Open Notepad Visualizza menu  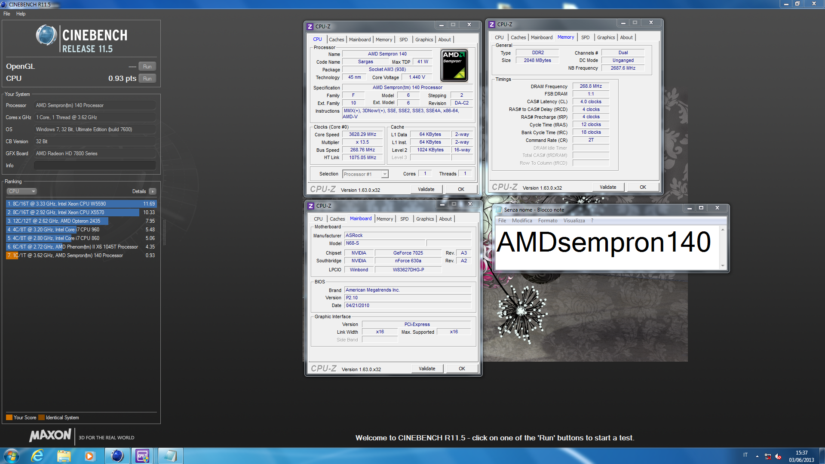click(x=574, y=221)
